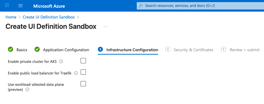Click 'Enable public load balancer for Traefik' label
This screenshot has width=264, height=104.
point(40,73)
